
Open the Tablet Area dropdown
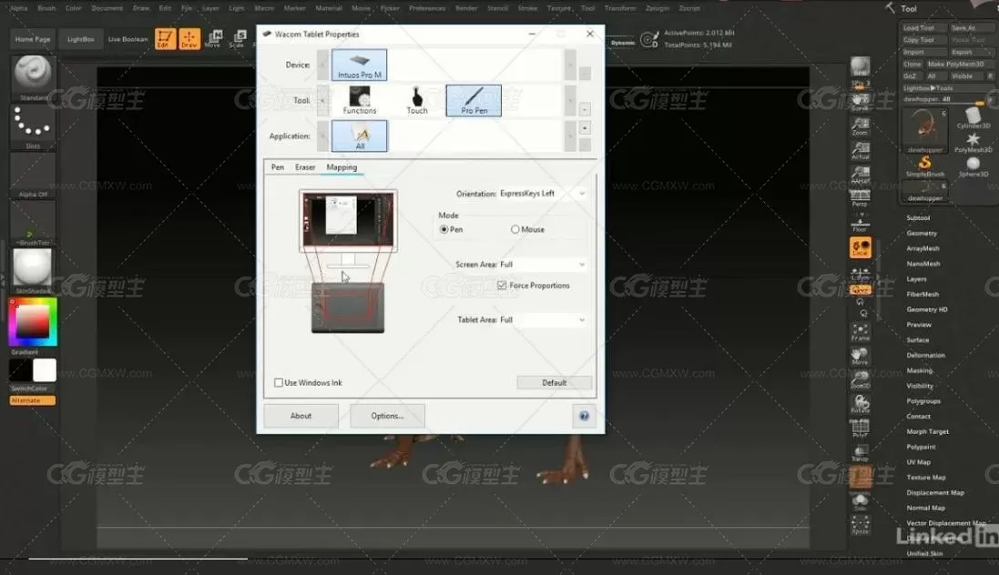pos(542,319)
